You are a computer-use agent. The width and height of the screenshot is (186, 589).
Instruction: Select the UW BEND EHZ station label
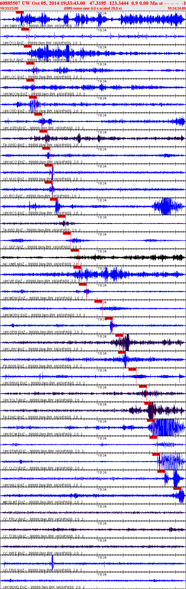click(15, 587)
